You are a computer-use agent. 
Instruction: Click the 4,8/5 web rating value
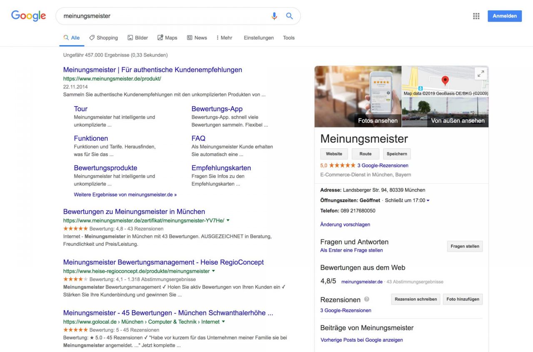(x=328, y=281)
